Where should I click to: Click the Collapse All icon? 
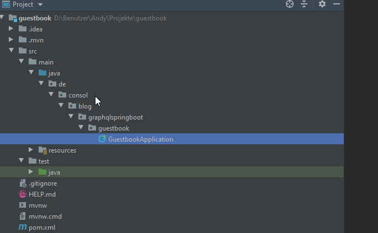[x=304, y=4]
